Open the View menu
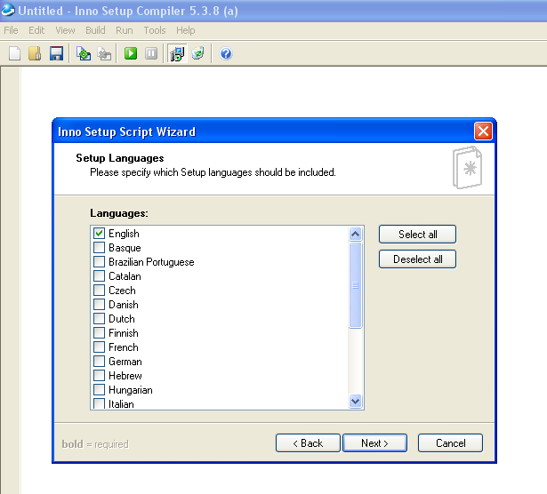This screenshot has width=547, height=494. (x=65, y=31)
